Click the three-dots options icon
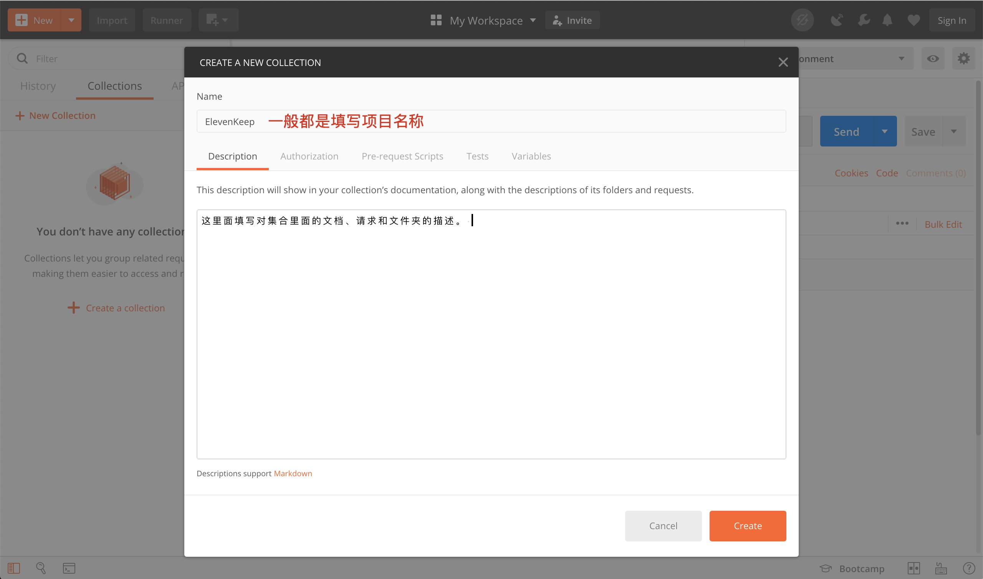Viewport: 983px width, 579px height. pyautogui.click(x=902, y=224)
